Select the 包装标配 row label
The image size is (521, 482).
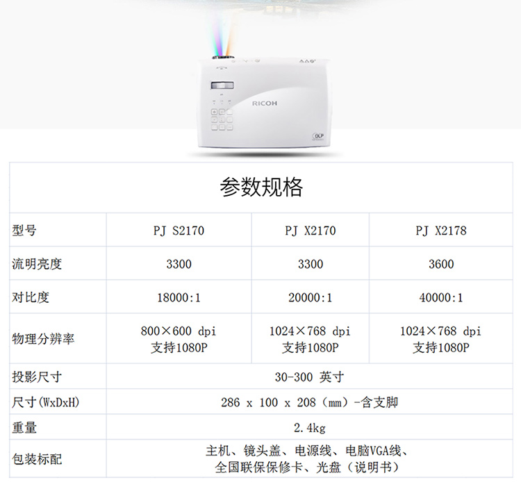(x=37, y=459)
